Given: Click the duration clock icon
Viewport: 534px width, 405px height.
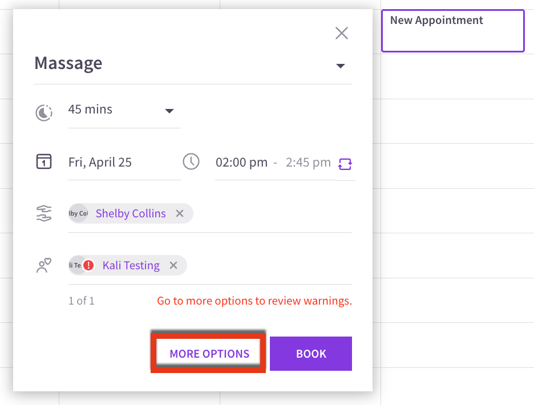Looking at the screenshot, I should [44, 113].
